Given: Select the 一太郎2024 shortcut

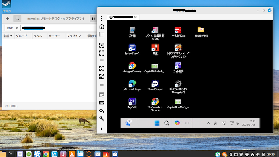Looking at the screenshot, I should pyautogui.click(x=178, y=32).
